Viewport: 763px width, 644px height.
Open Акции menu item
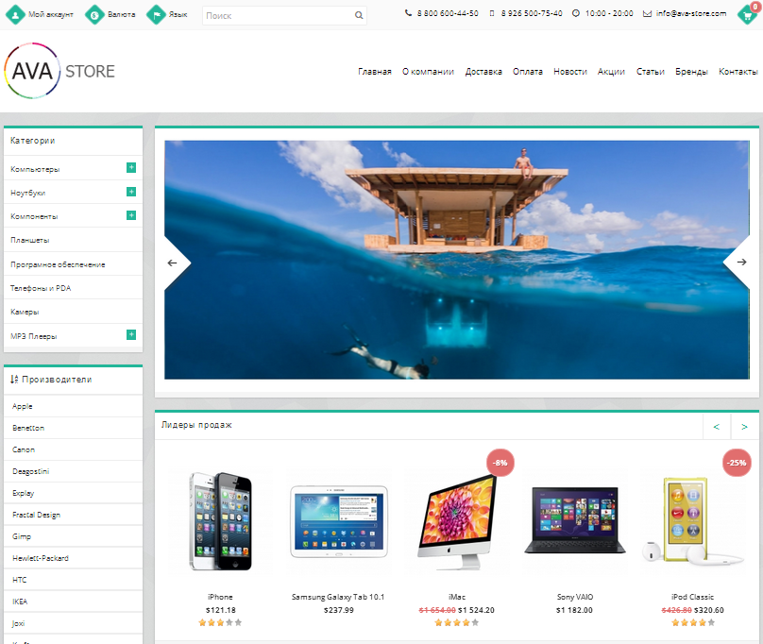[x=611, y=72]
